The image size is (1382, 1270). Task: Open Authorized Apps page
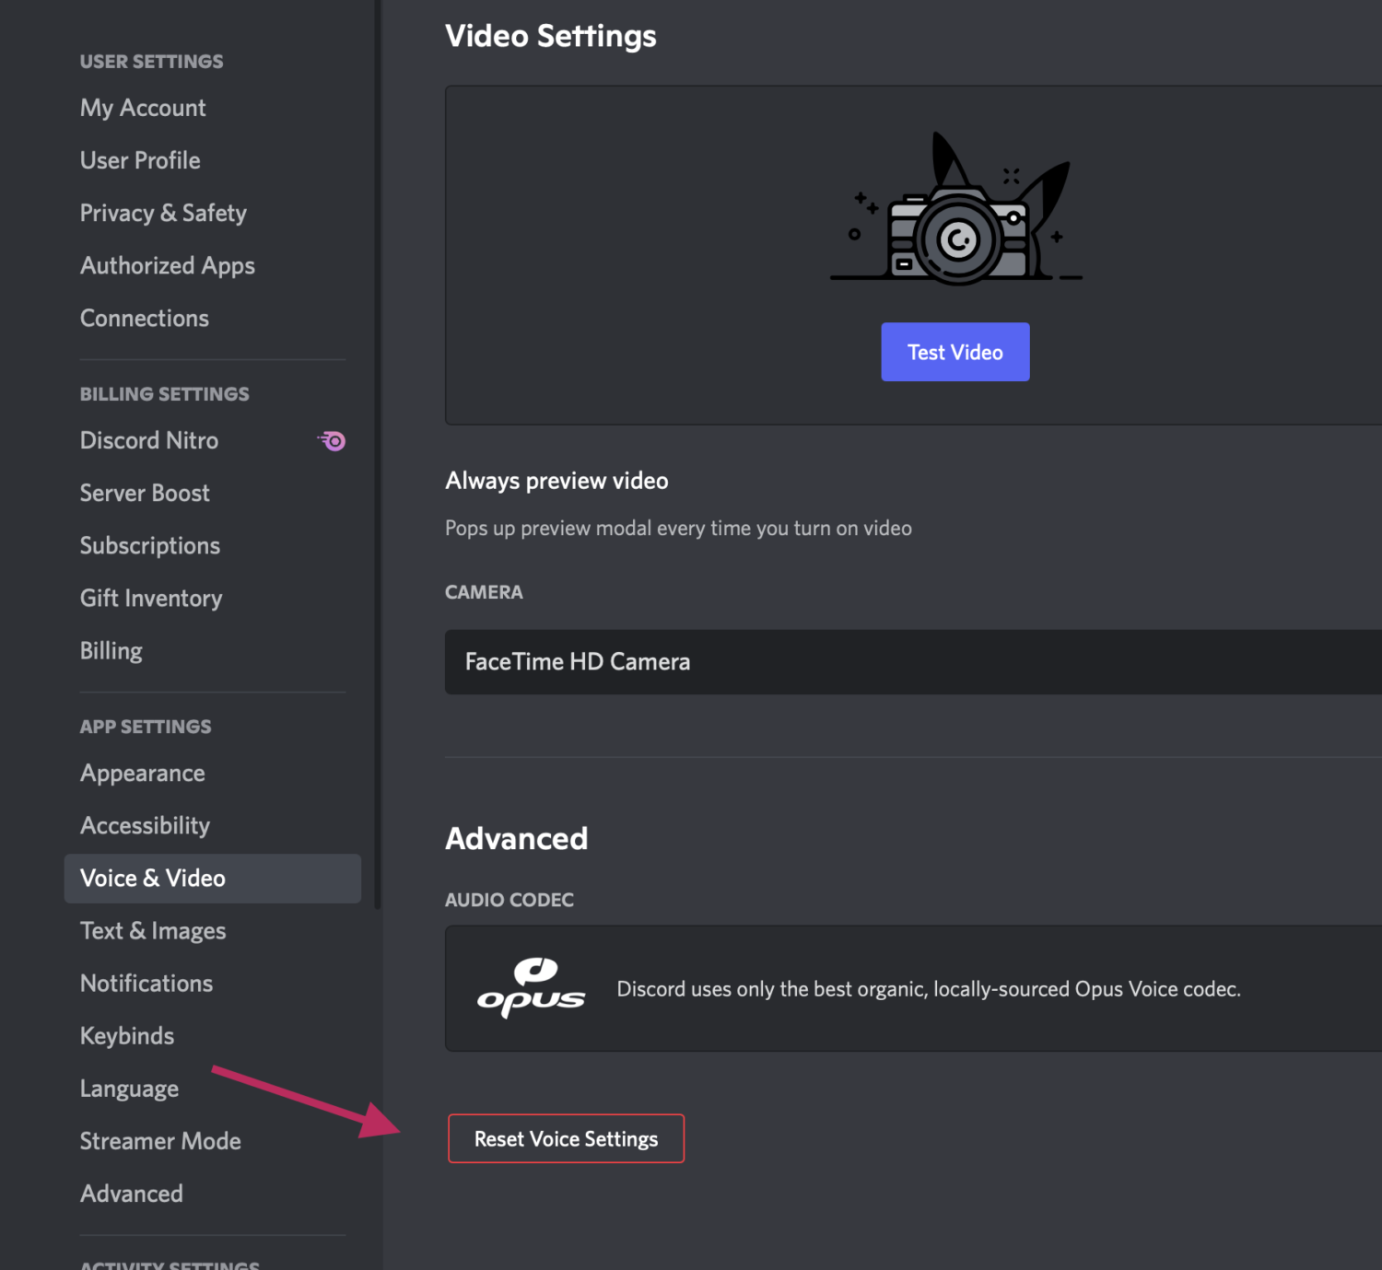[167, 265]
